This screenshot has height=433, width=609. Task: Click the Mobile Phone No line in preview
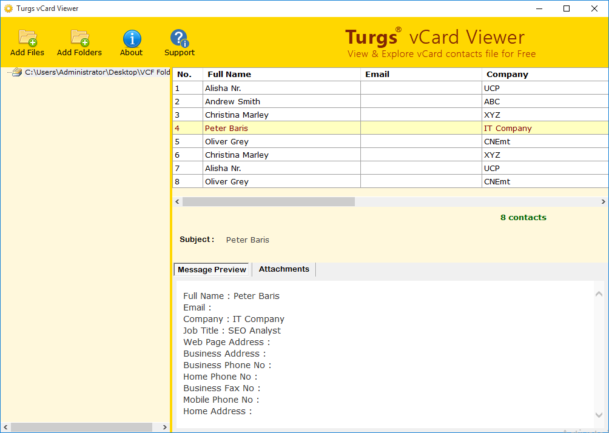click(221, 400)
